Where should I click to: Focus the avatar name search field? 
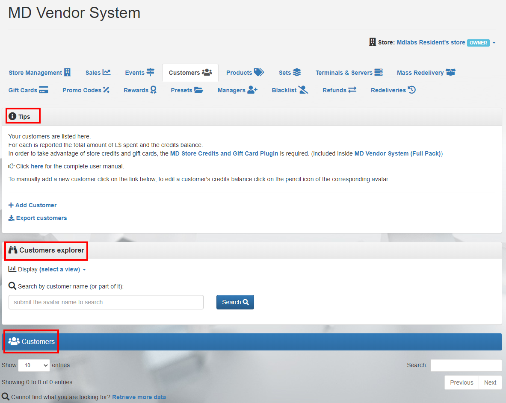point(106,302)
